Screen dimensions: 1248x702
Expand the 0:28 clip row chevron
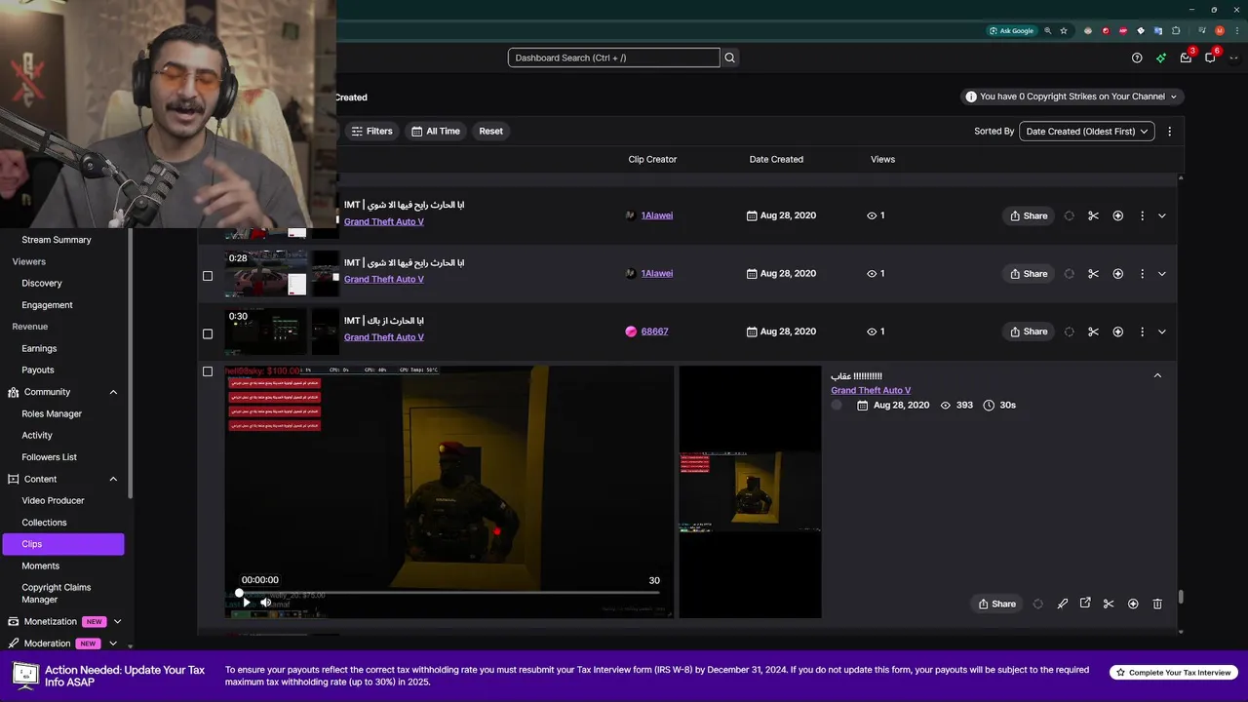tap(1161, 274)
